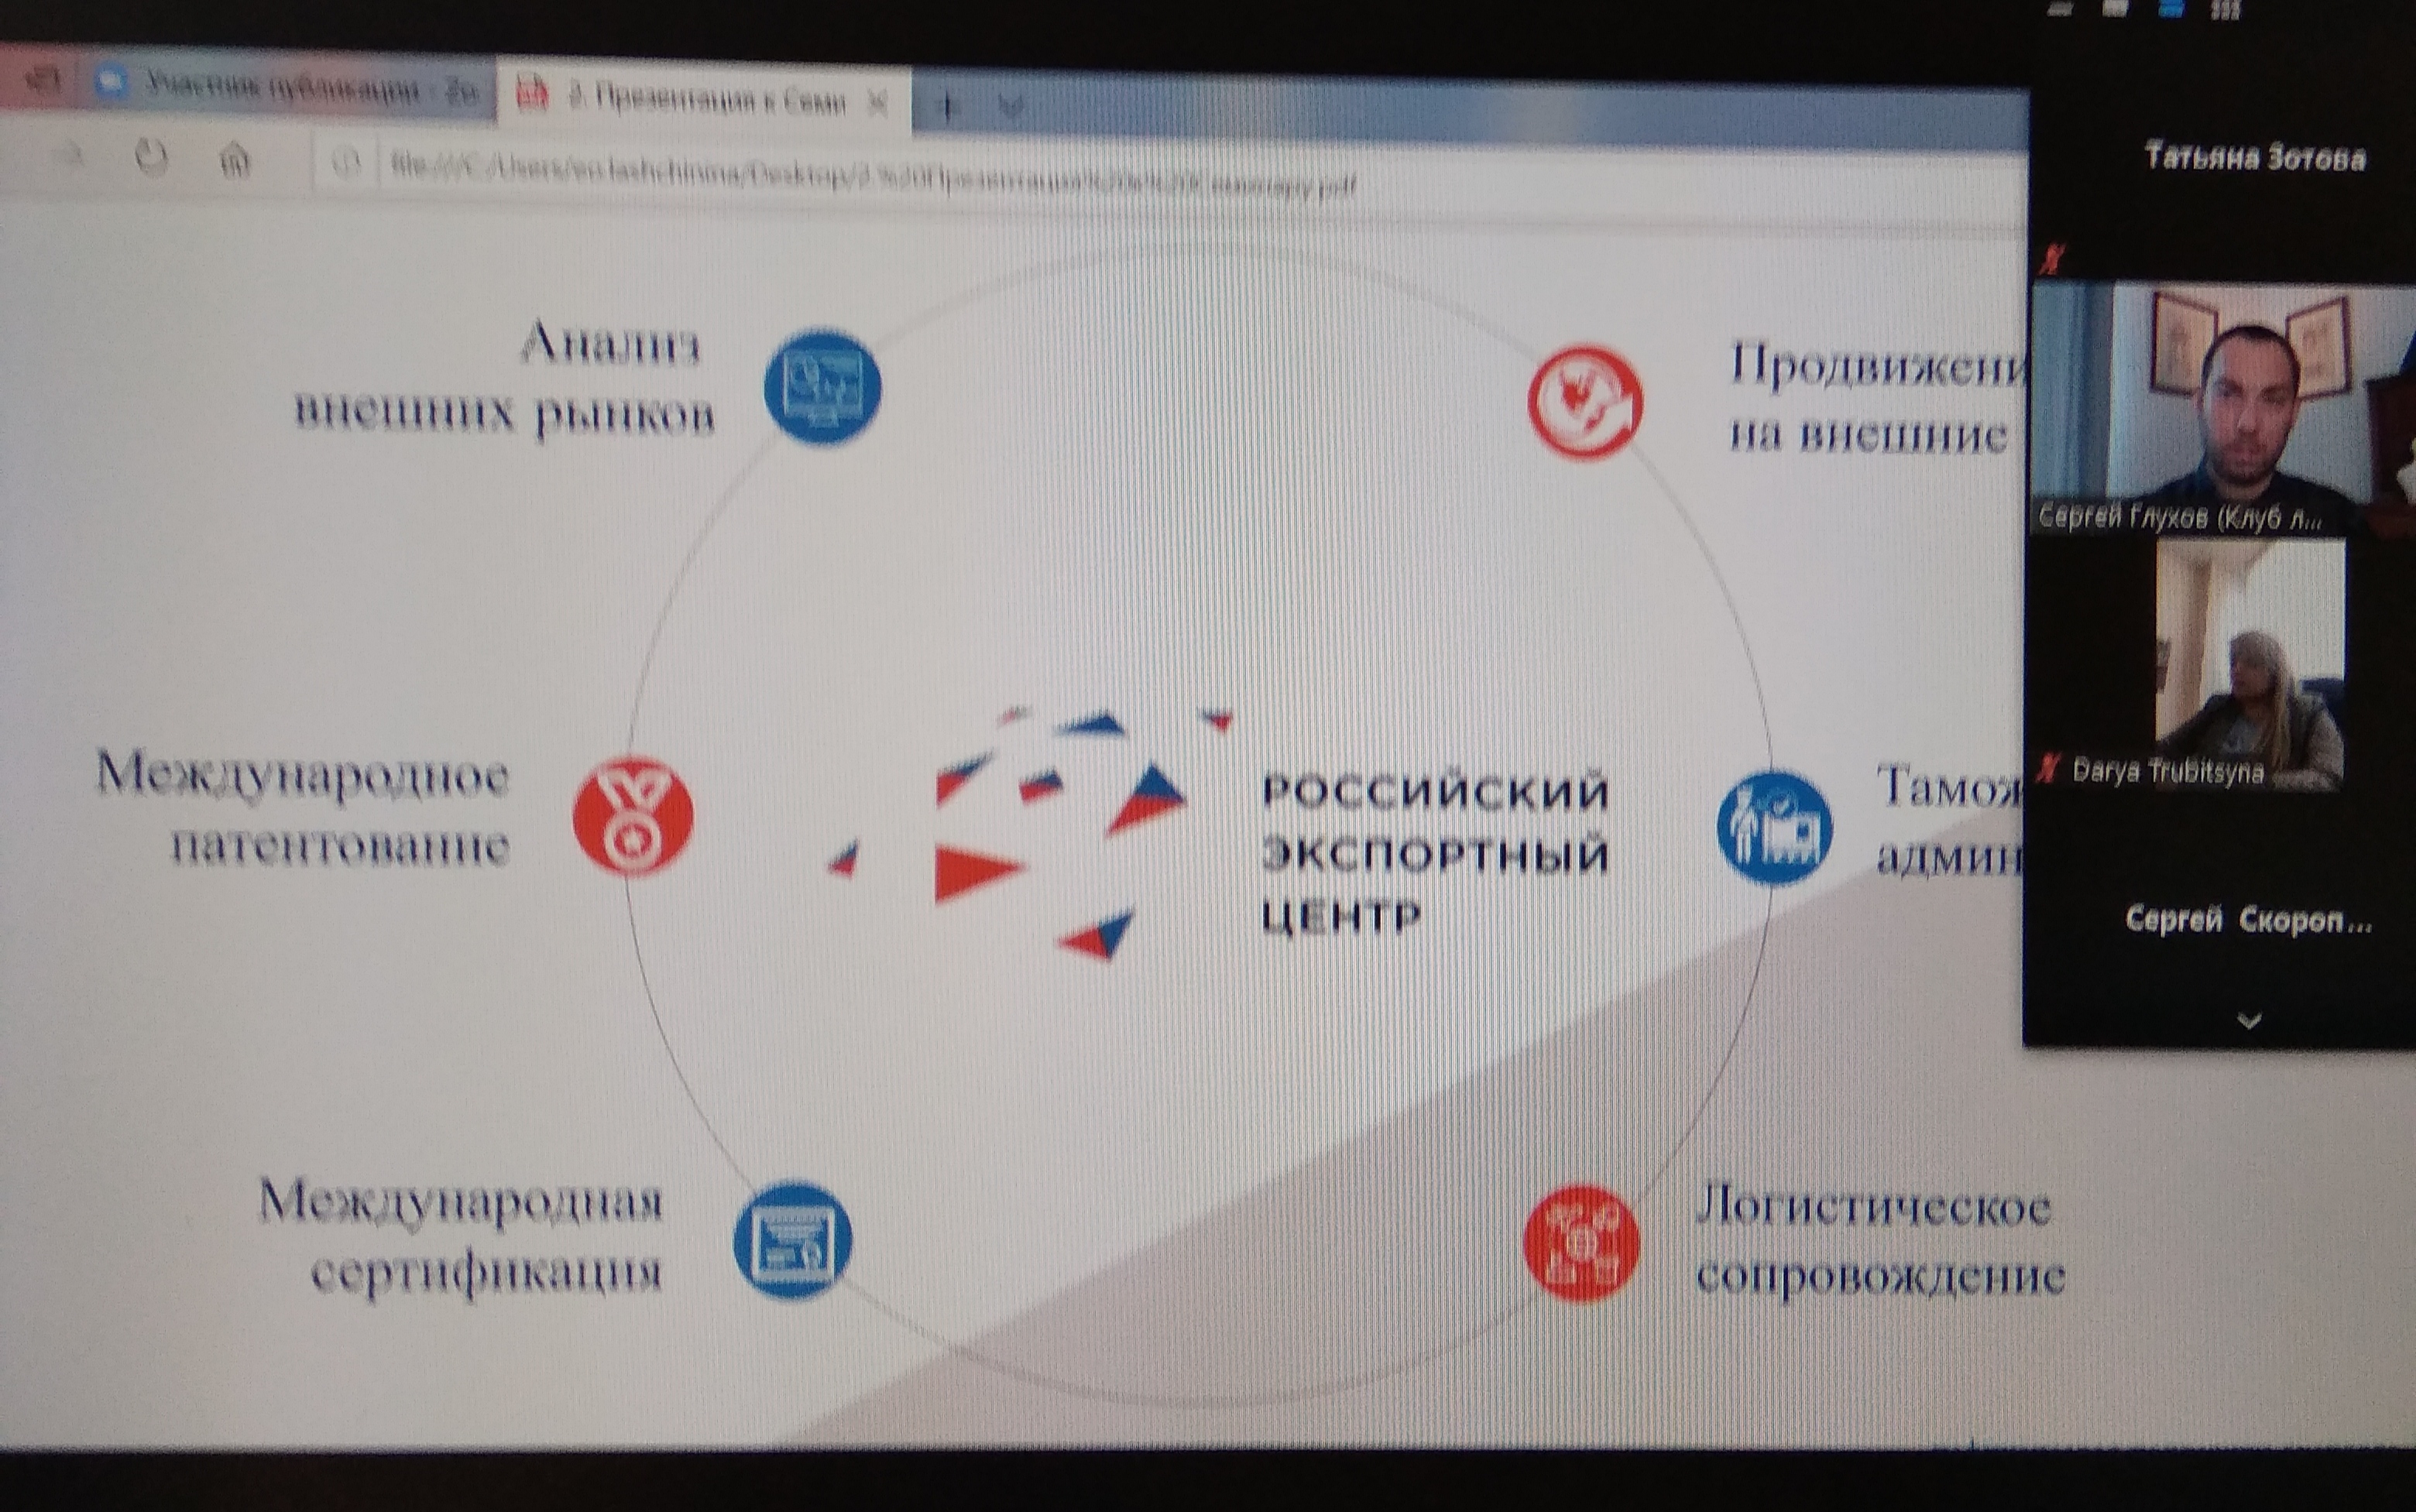
Task: Click the Сергей Глухов (Клуб name label
Action: point(2180,517)
